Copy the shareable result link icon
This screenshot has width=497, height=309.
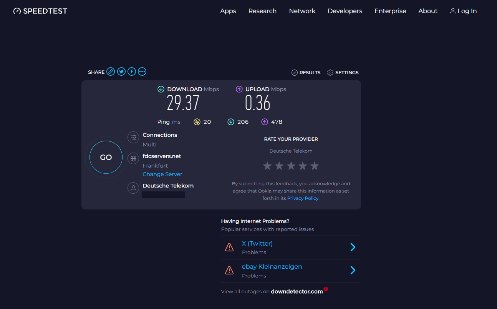(x=111, y=71)
